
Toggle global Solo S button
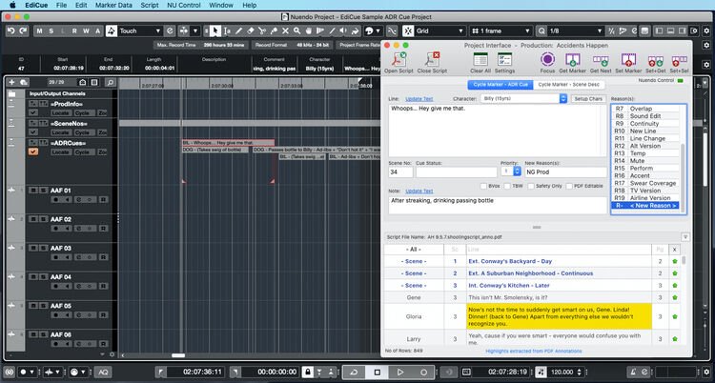pos(51,31)
